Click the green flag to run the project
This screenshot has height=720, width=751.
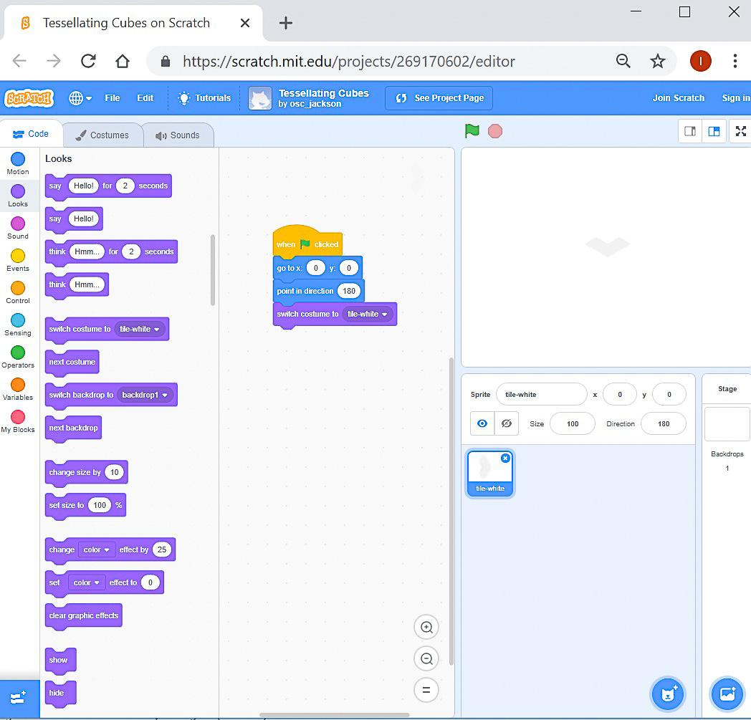472,131
